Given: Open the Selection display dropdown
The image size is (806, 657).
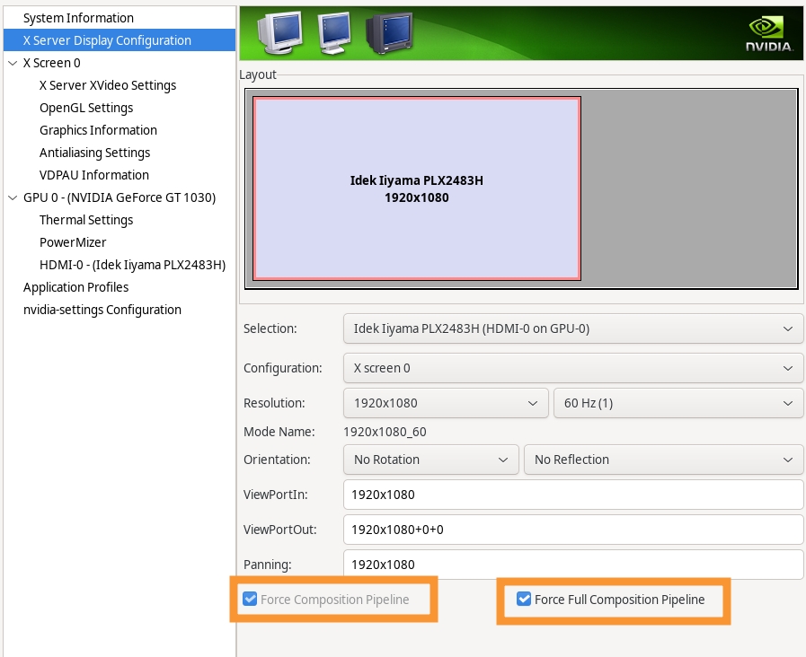Looking at the screenshot, I should point(572,328).
